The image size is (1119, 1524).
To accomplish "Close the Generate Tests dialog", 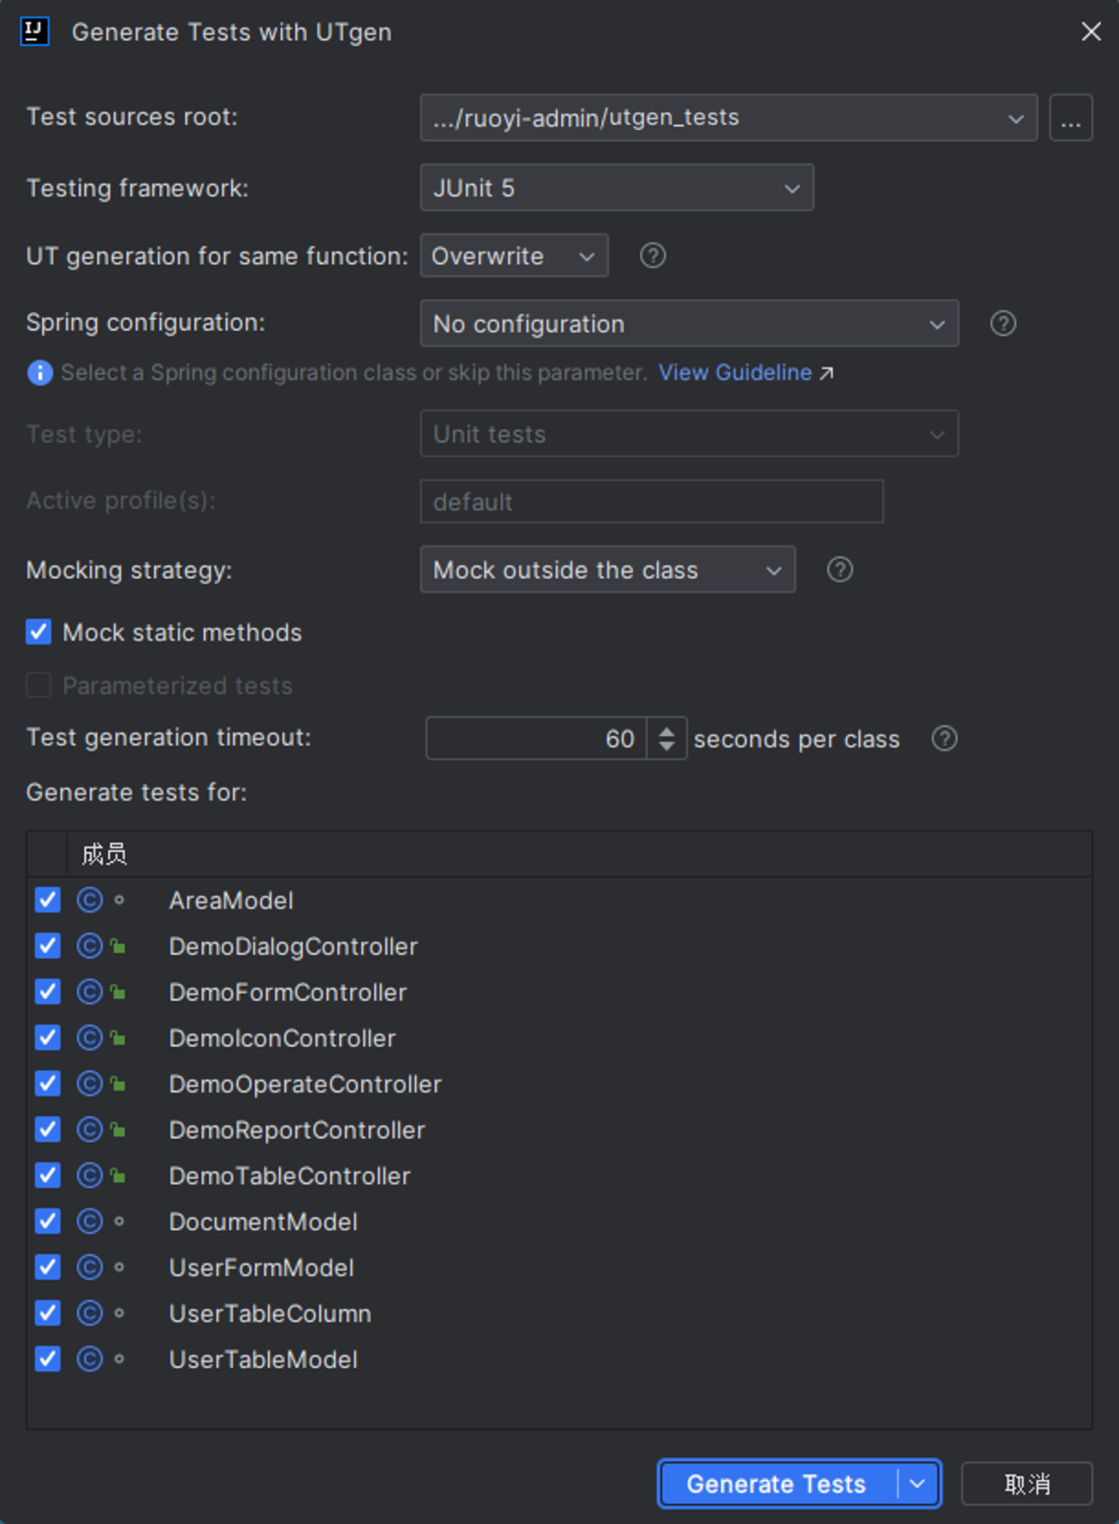I will (1091, 31).
